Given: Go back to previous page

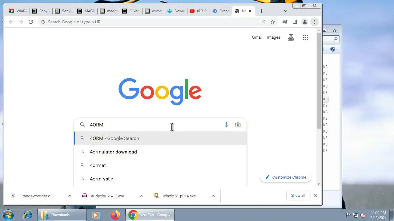Looking at the screenshot, I should (11, 22).
